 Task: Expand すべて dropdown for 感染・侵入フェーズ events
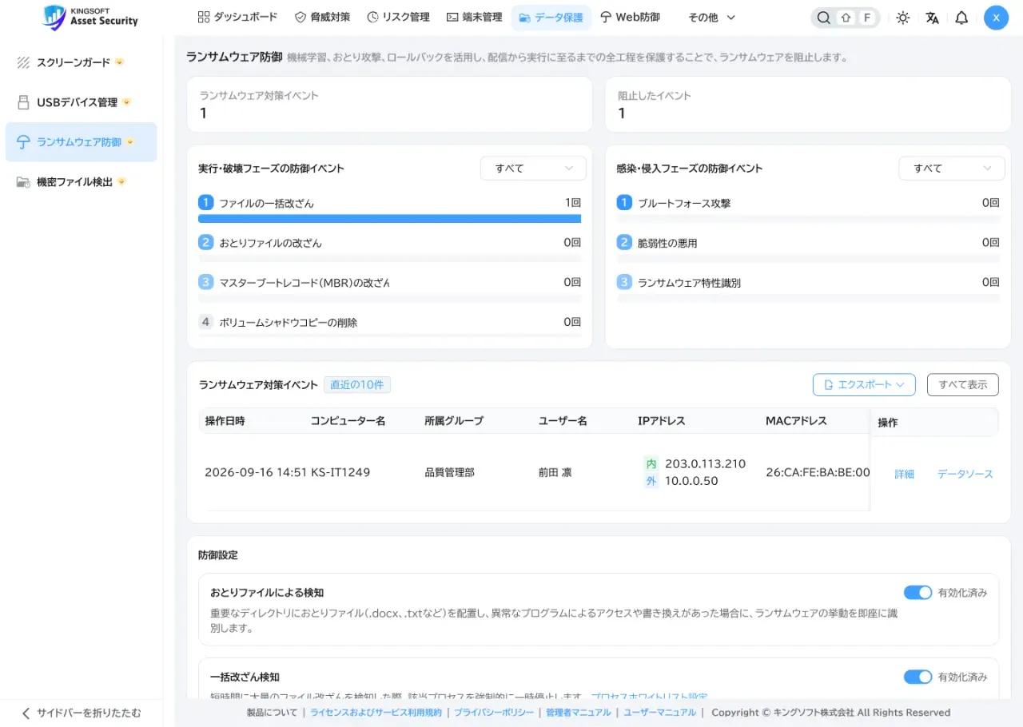[x=951, y=169]
